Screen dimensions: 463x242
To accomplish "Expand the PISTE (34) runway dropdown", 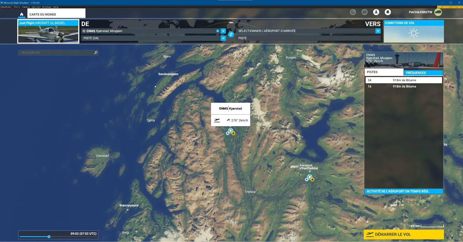I will pyautogui.click(x=223, y=38).
